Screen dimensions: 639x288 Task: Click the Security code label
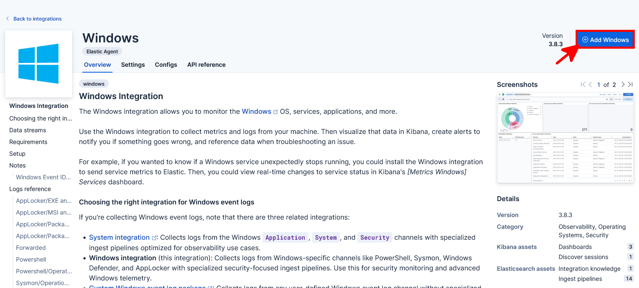tap(375, 238)
